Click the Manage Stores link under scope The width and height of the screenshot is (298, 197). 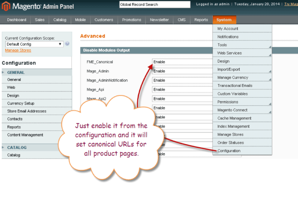tap(18, 51)
